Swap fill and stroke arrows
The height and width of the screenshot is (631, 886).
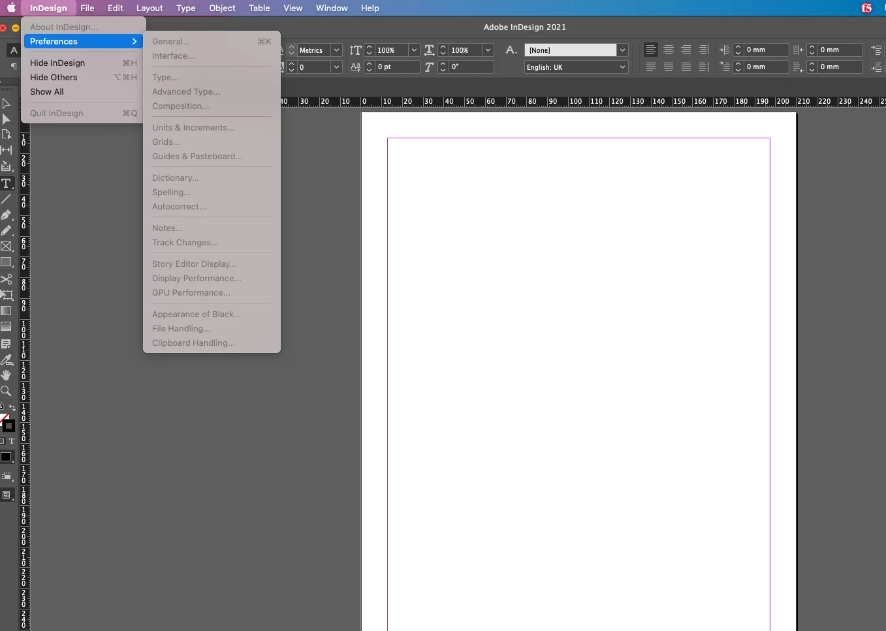pyautogui.click(x=12, y=408)
